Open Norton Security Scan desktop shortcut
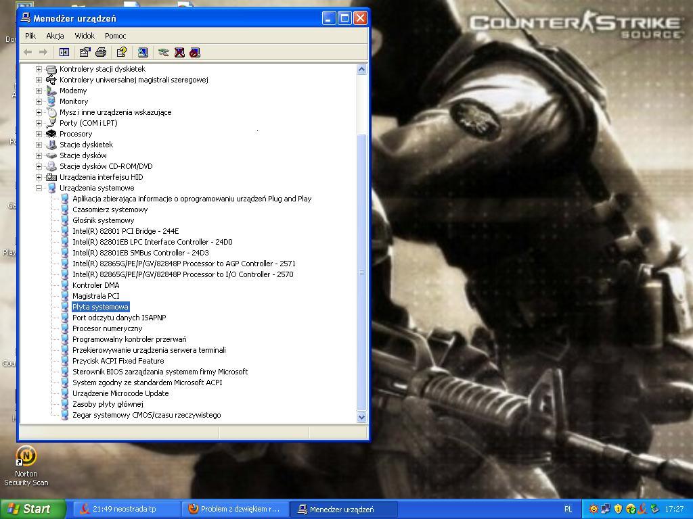693x519 pixels. coord(26,466)
